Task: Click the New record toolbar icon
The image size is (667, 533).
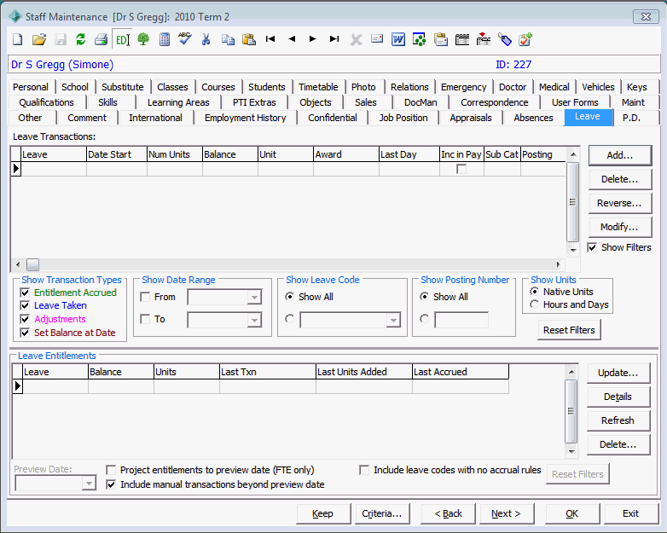Action: coord(17,39)
